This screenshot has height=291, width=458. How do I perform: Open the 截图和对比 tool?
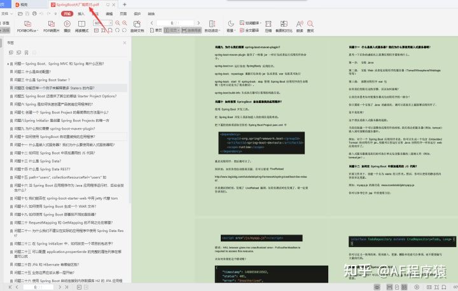284,24
